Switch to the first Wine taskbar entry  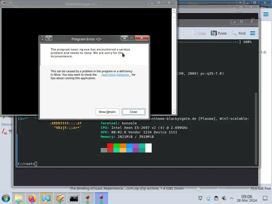pyautogui.click(x=88, y=198)
